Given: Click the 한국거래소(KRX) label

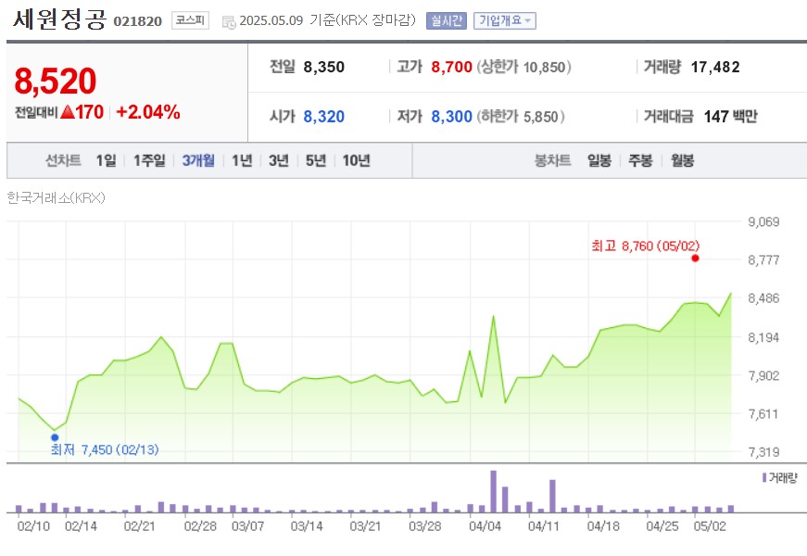Looking at the screenshot, I should pyautogui.click(x=57, y=197).
